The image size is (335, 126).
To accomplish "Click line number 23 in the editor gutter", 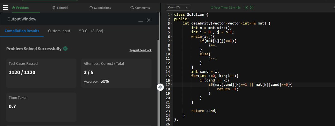I will point(168,111).
